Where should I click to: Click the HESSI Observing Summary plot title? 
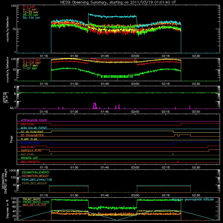tap(118, 2)
